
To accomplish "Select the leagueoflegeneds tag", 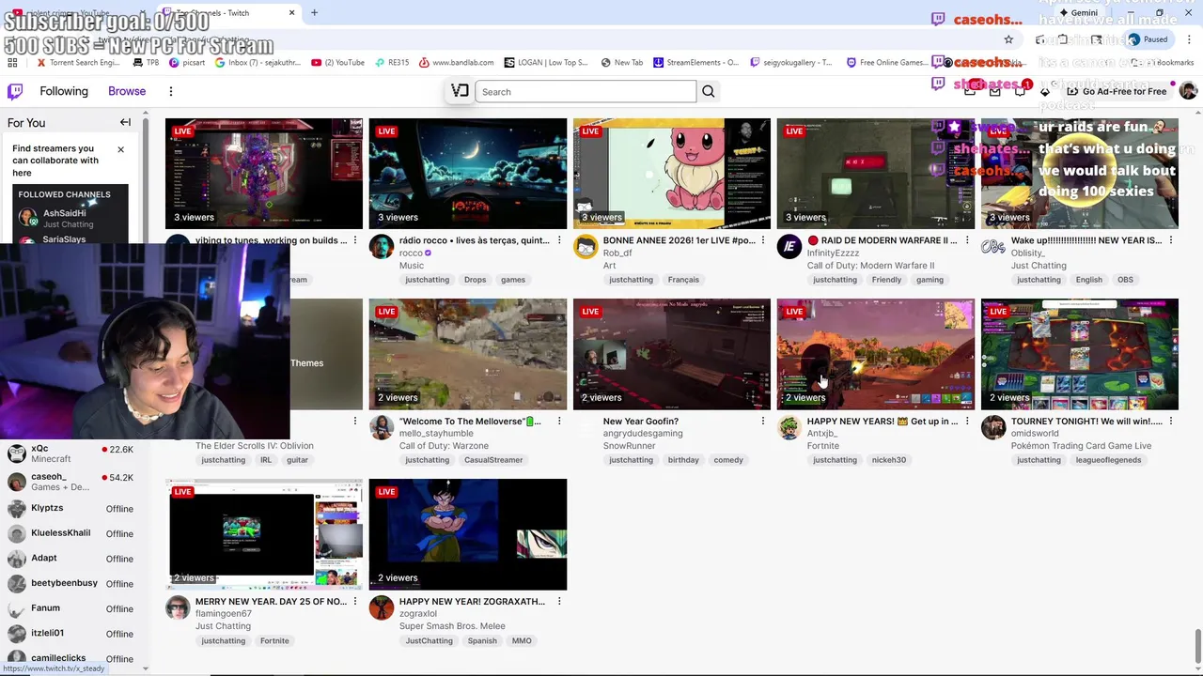I will point(1109,460).
